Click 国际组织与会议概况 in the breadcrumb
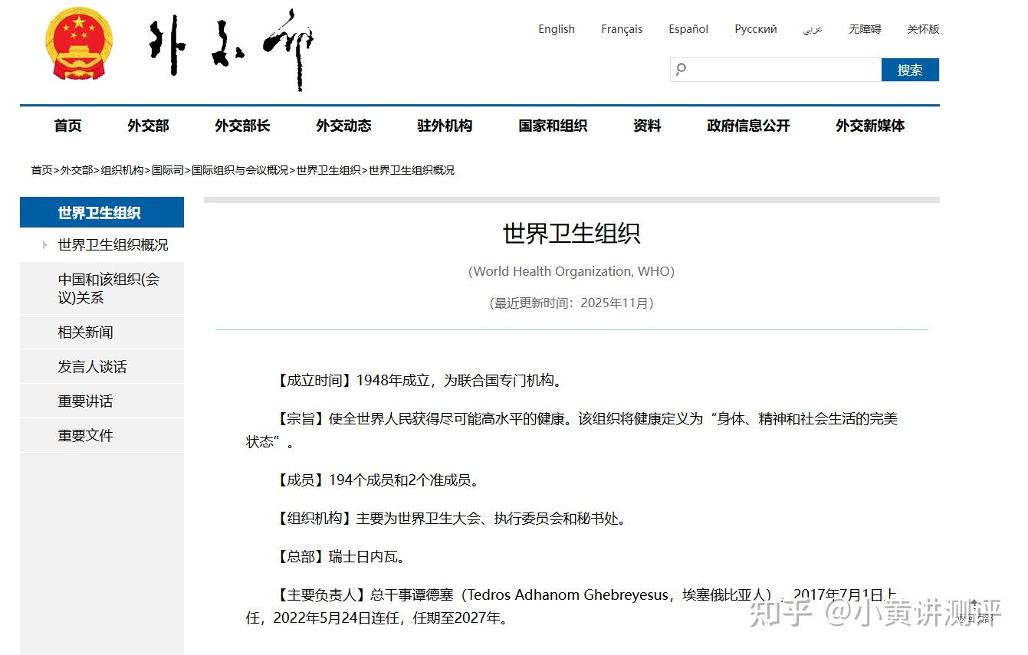 (x=240, y=170)
